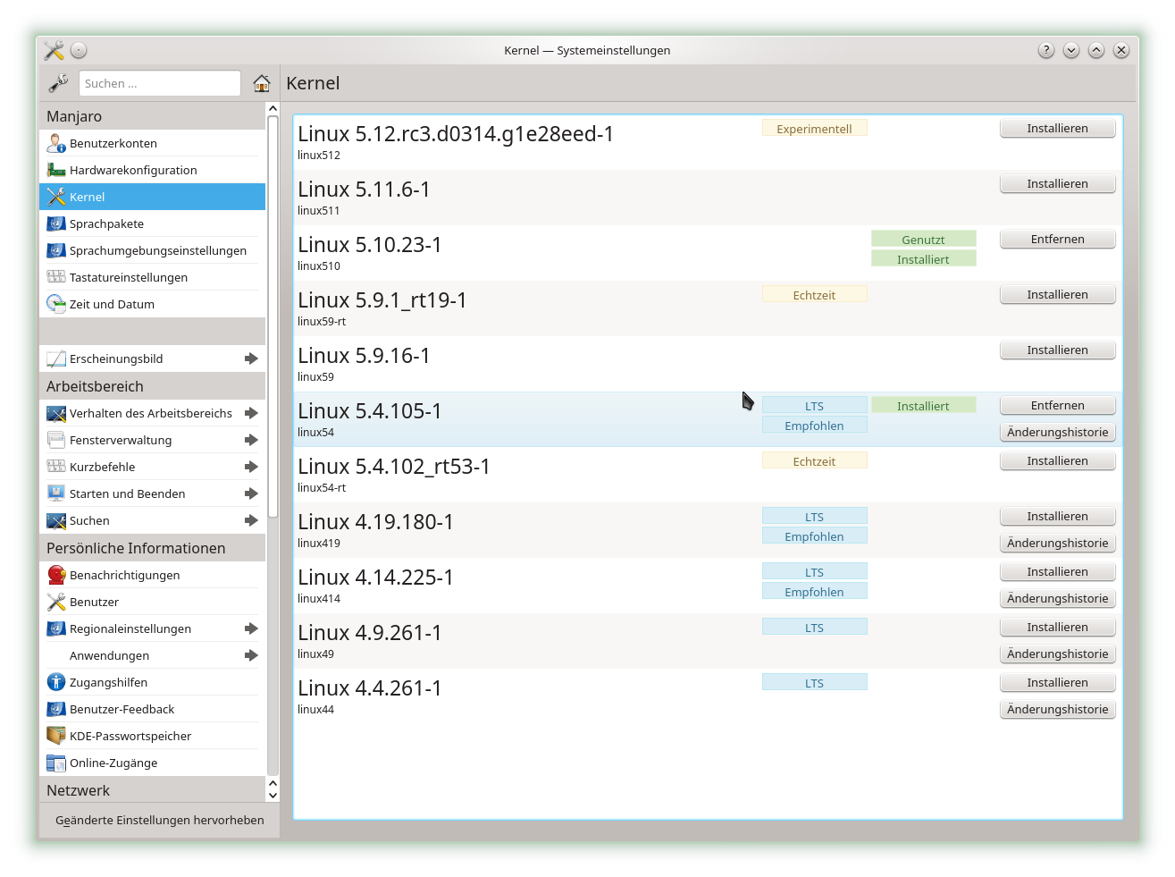Install the Linux 4.19.180-1 kernel
1175x877 pixels.
(x=1057, y=516)
